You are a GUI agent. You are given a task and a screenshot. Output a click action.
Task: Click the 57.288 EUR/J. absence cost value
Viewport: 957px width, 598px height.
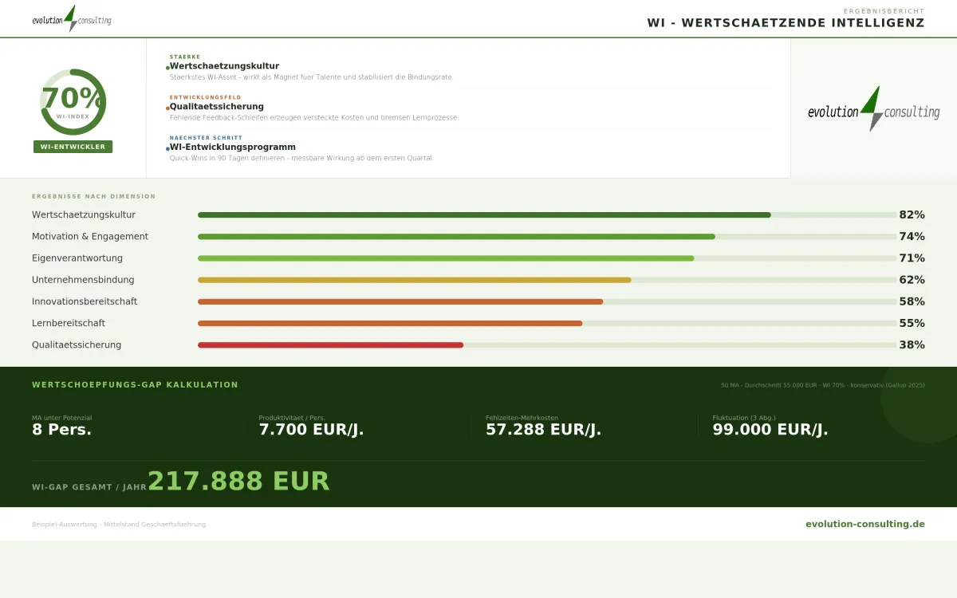[543, 430]
